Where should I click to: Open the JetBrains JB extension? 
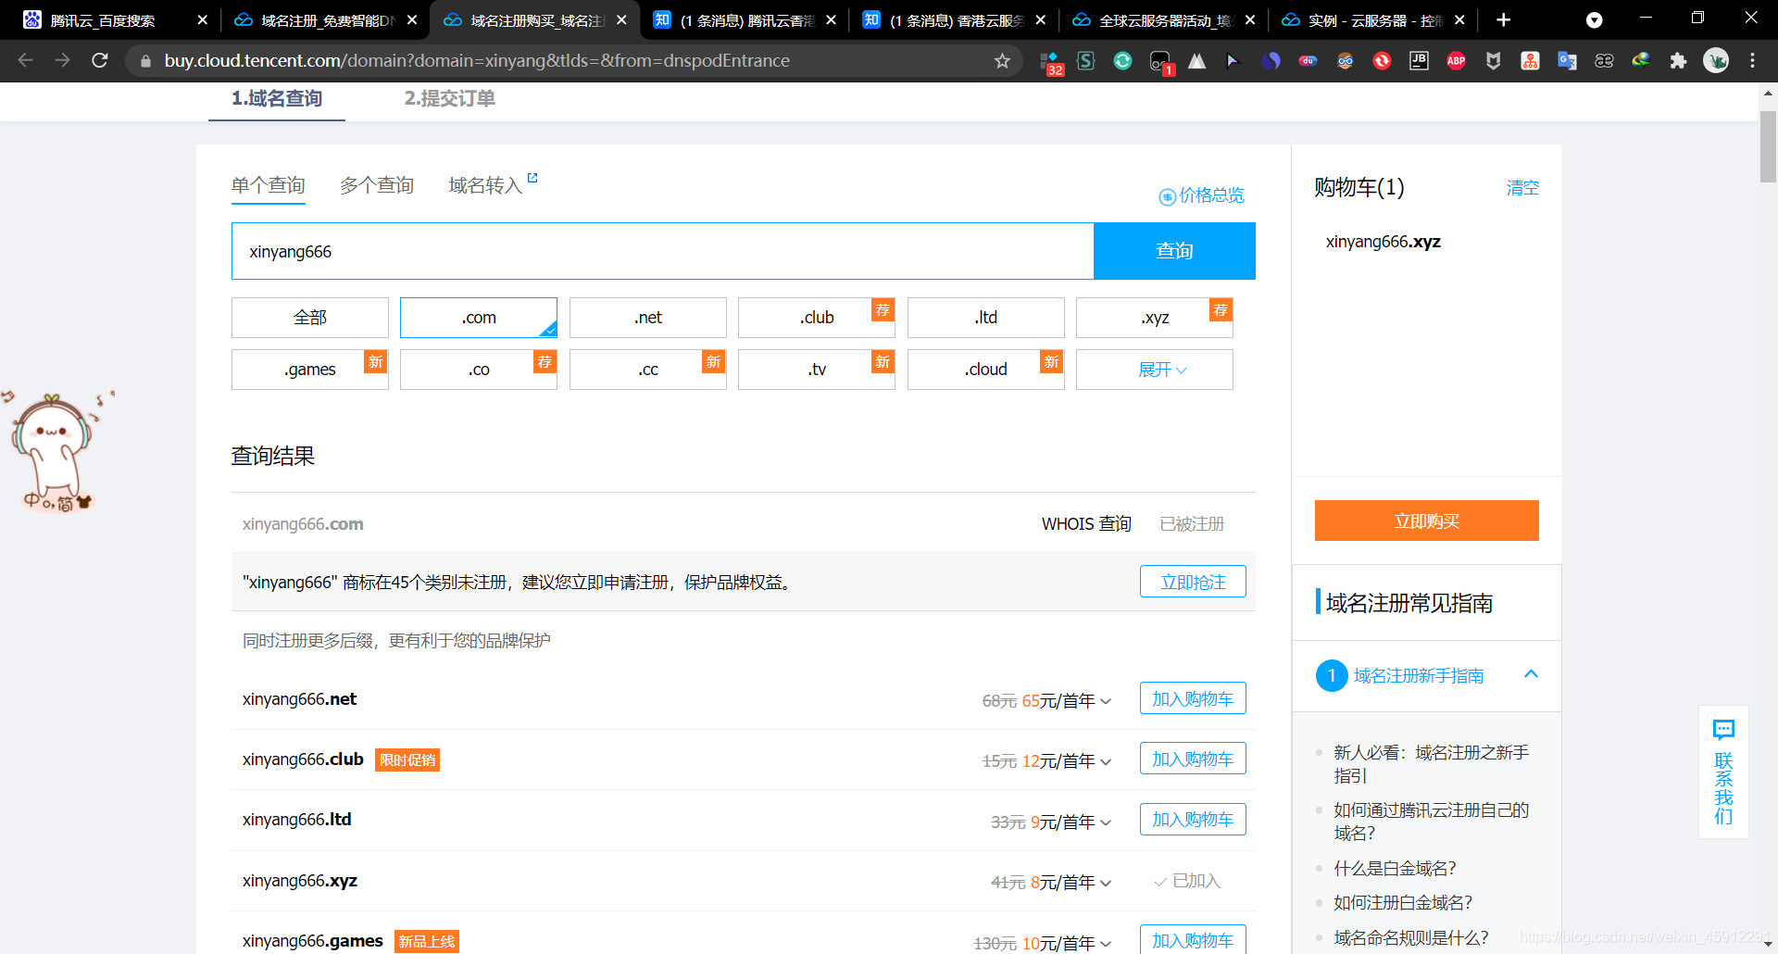click(x=1419, y=60)
